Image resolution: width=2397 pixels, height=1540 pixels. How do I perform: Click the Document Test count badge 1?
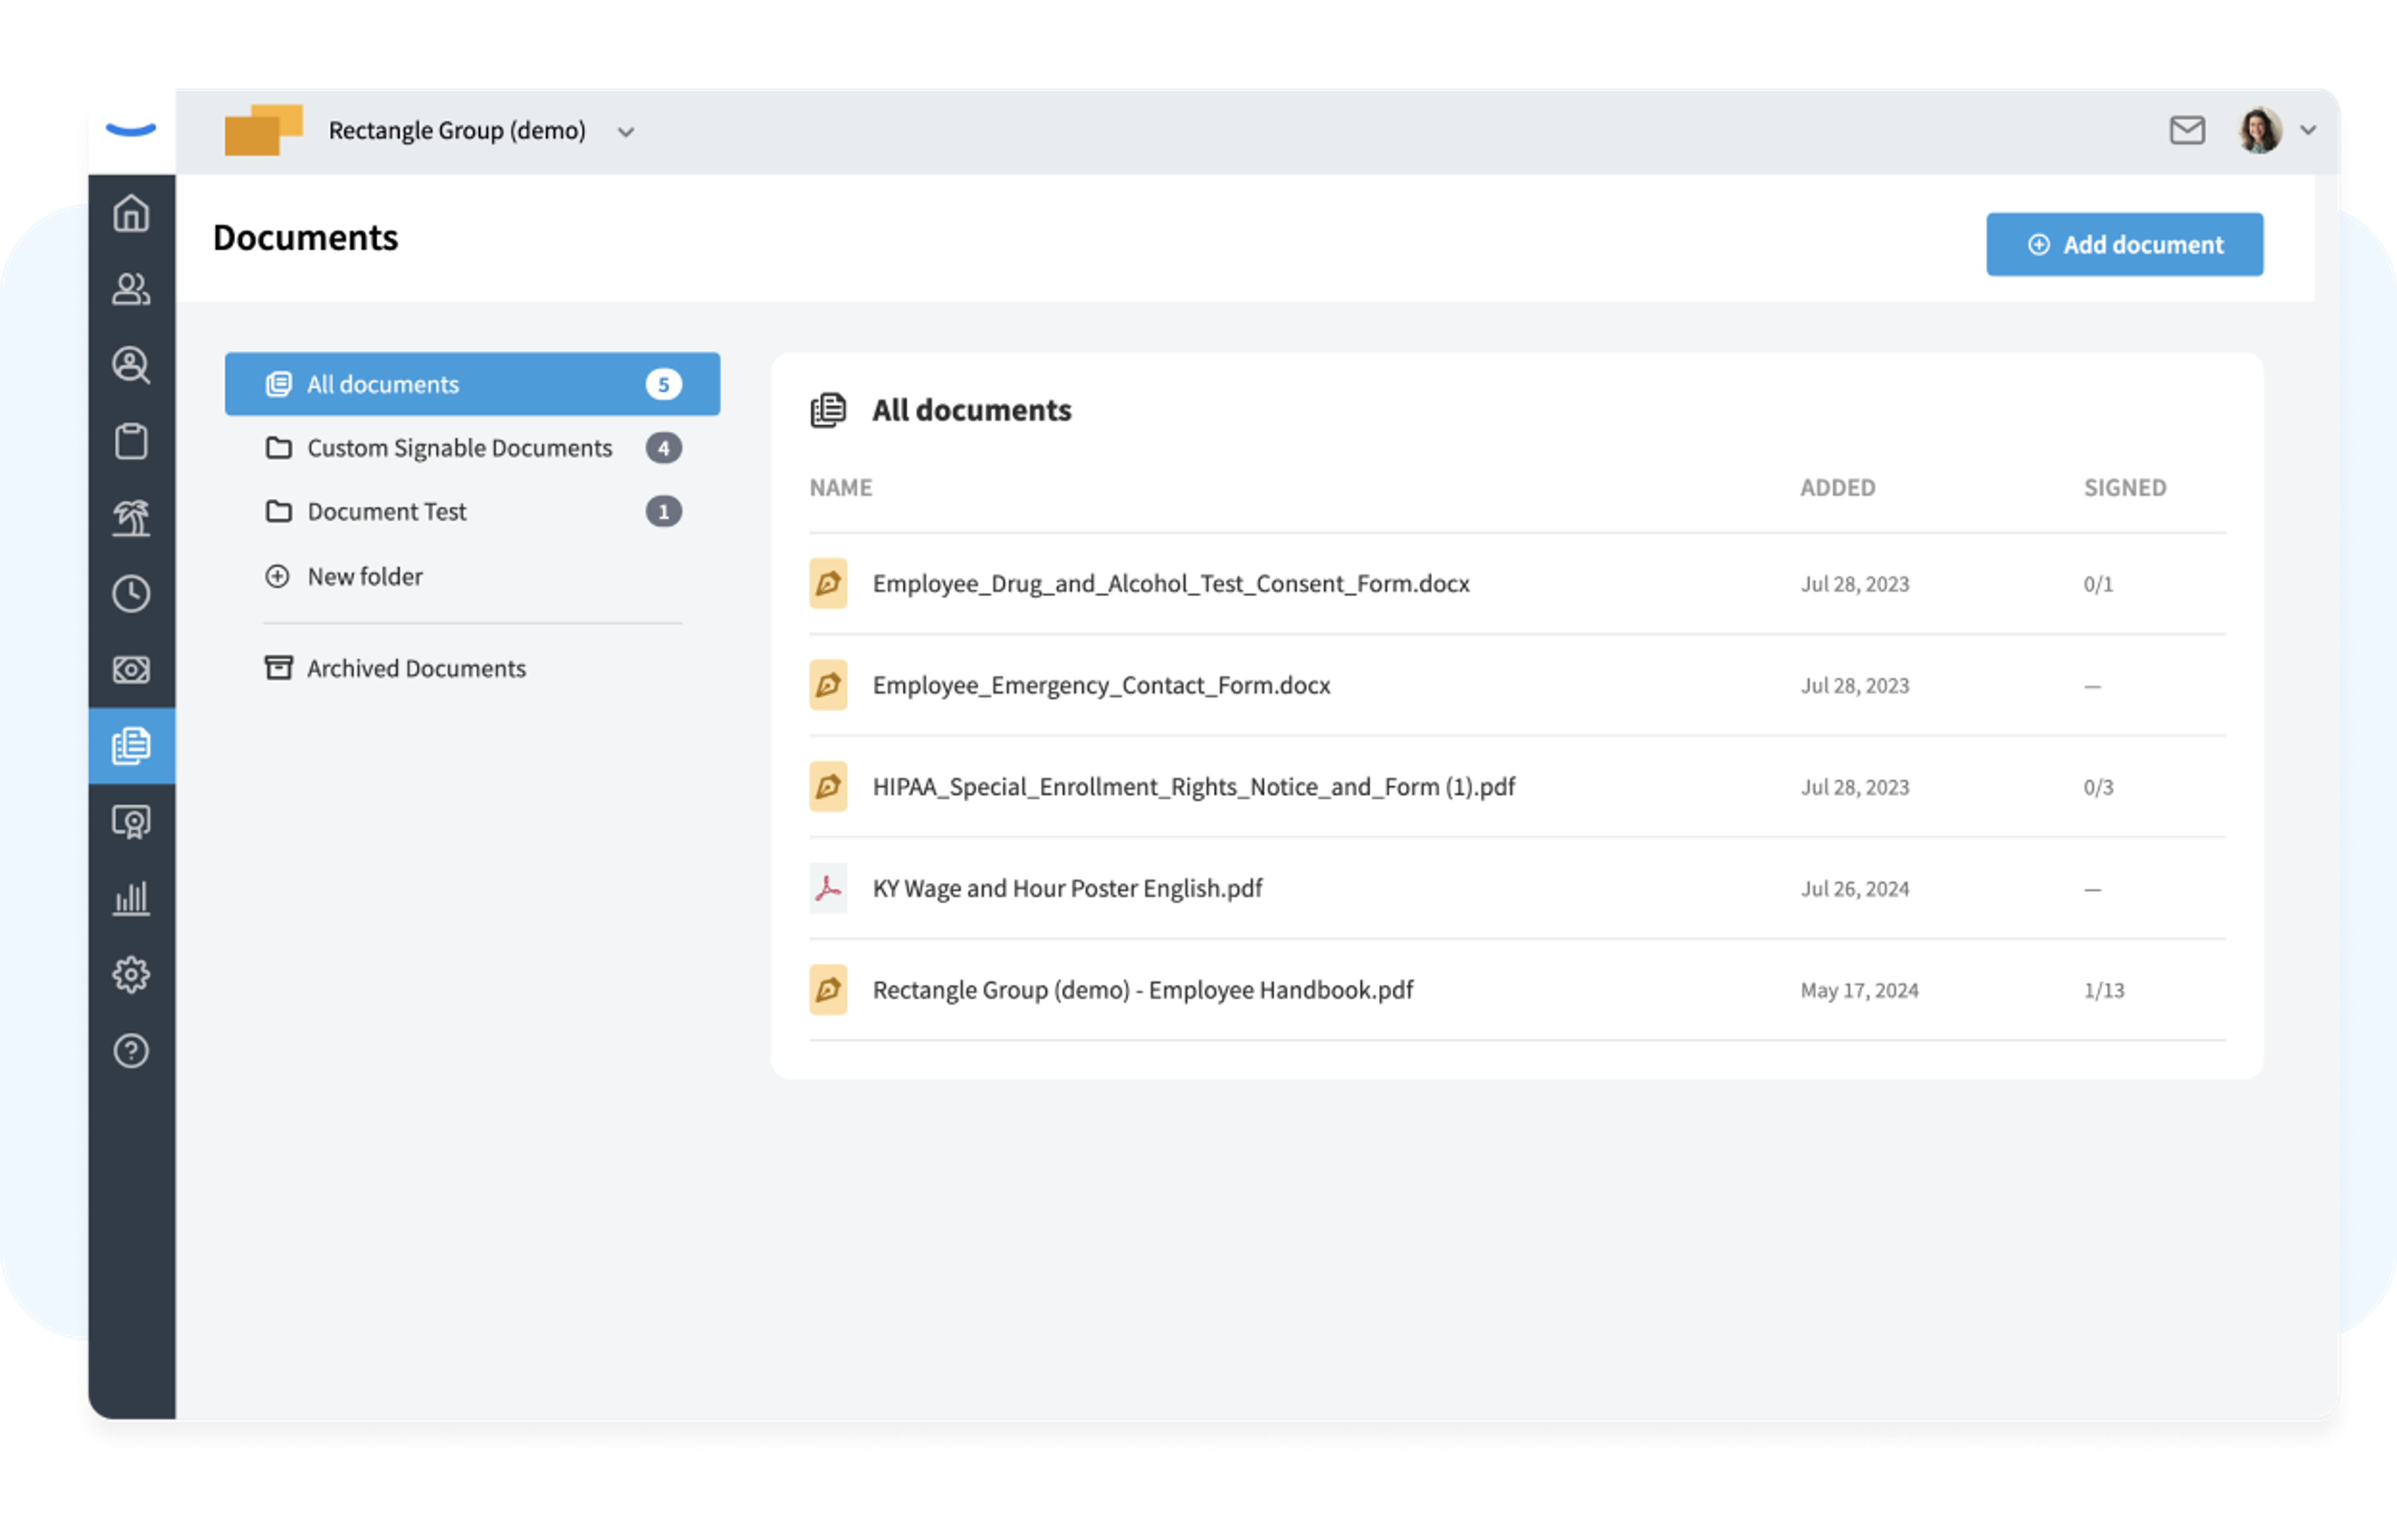tap(664, 512)
